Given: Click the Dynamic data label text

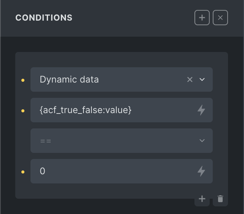Looking at the screenshot, I should [x=69, y=79].
